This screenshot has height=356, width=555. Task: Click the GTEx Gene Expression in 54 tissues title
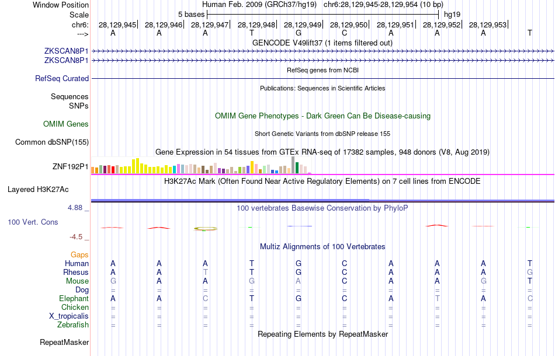[x=322, y=152]
